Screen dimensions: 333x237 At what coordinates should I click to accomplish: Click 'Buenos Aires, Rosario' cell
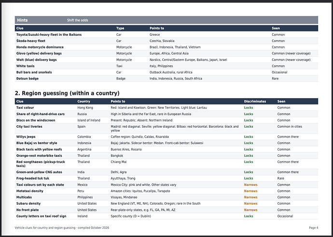pyautogui.click(x=126, y=149)
